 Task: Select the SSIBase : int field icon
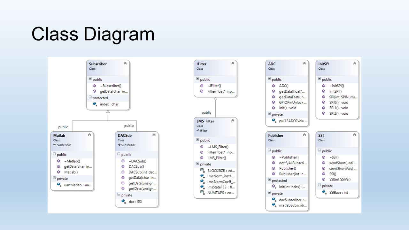tap(324, 192)
